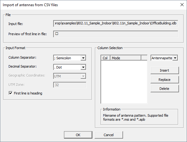Click the Mode column header
This screenshot has width=187, height=142.
tap(125, 58)
